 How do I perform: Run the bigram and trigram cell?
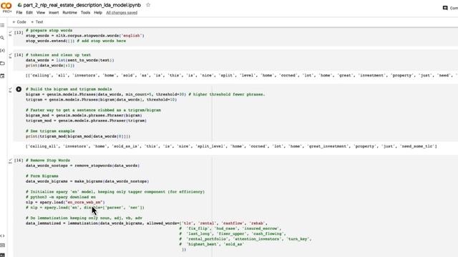[x=19, y=89]
